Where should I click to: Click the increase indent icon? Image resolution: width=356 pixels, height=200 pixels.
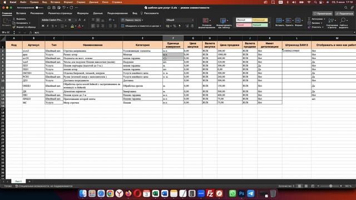point(115,26)
